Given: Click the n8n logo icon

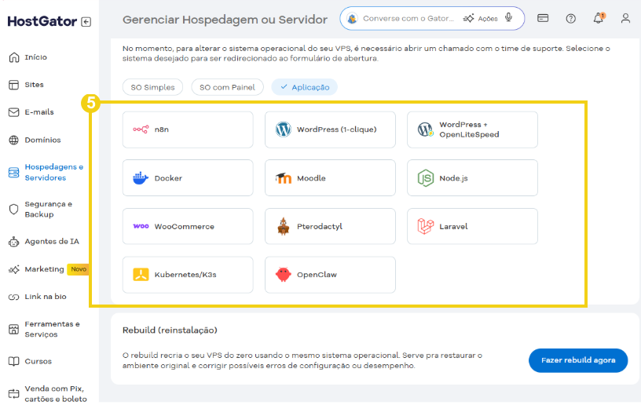Looking at the screenshot, I should pos(141,130).
